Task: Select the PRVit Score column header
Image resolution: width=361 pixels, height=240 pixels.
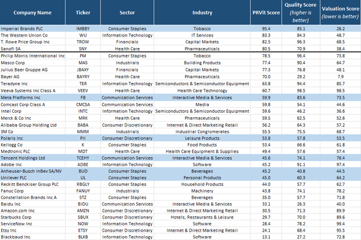Action: tap(266, 12)
